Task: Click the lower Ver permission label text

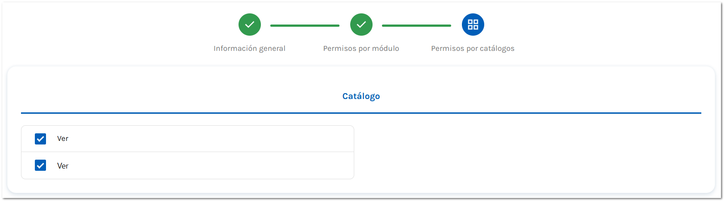Action: [63, 166]
